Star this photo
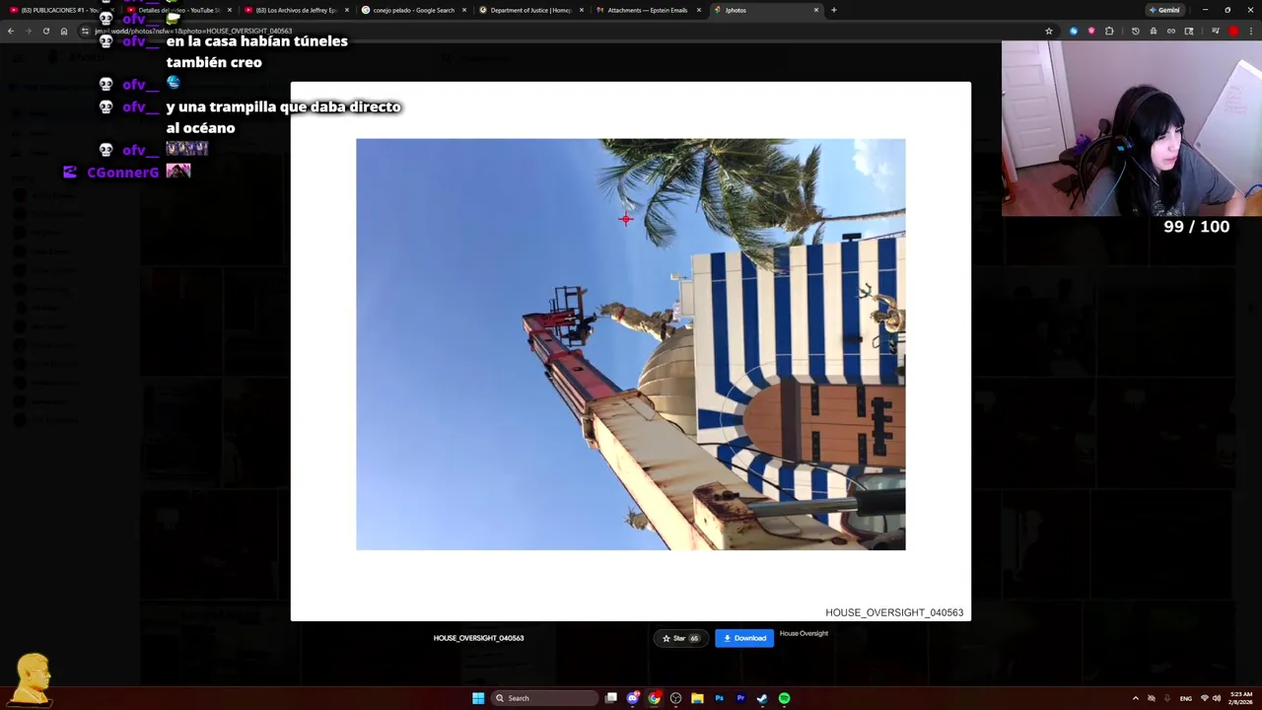 pos(680,638)
